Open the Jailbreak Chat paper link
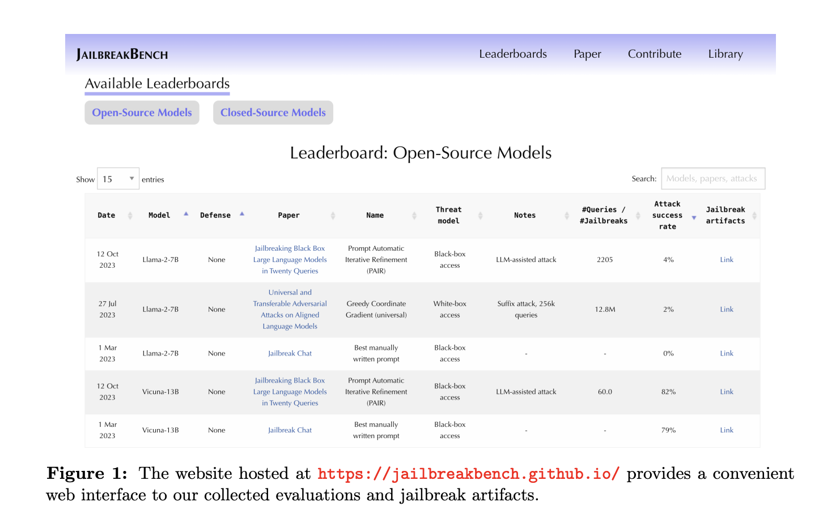Screen dimensions: 823x523 290,353
